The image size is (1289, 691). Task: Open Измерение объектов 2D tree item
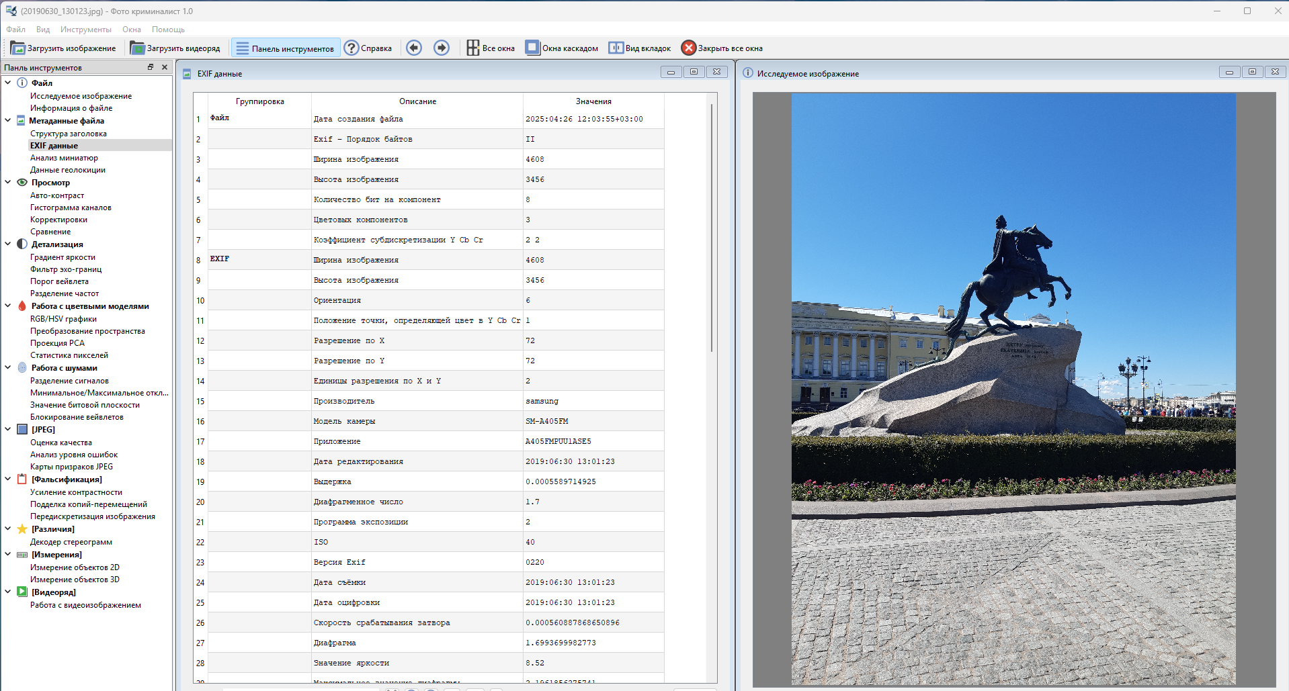point(75,567)
